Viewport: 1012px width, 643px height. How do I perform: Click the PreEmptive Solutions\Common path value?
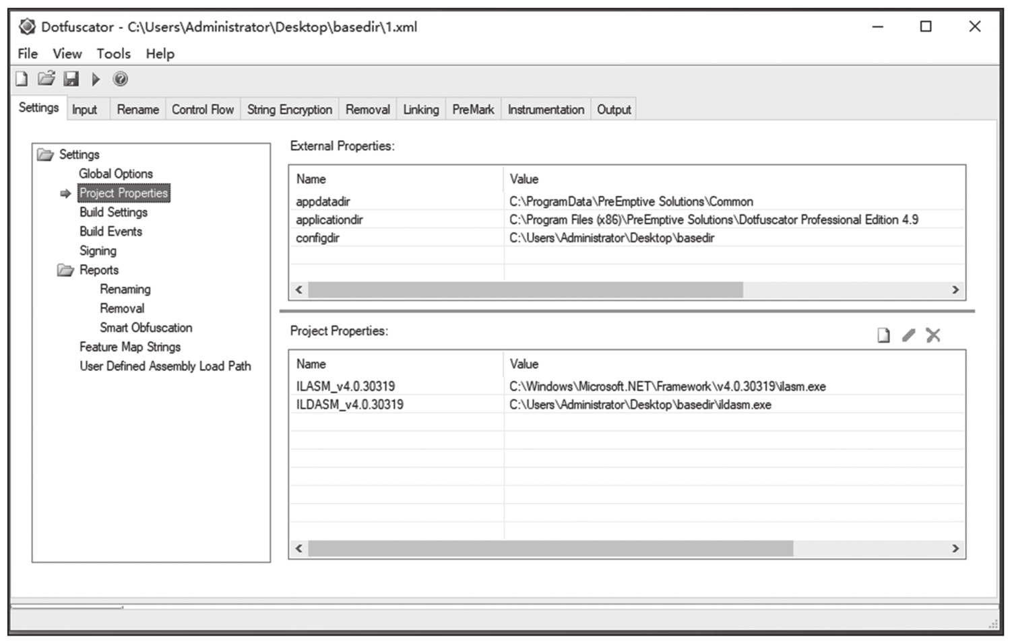[x=631, y=201]
